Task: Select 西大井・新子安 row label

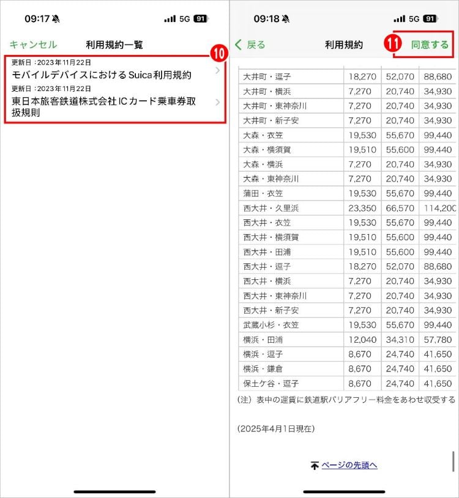Action: click(x=271, y=310)
